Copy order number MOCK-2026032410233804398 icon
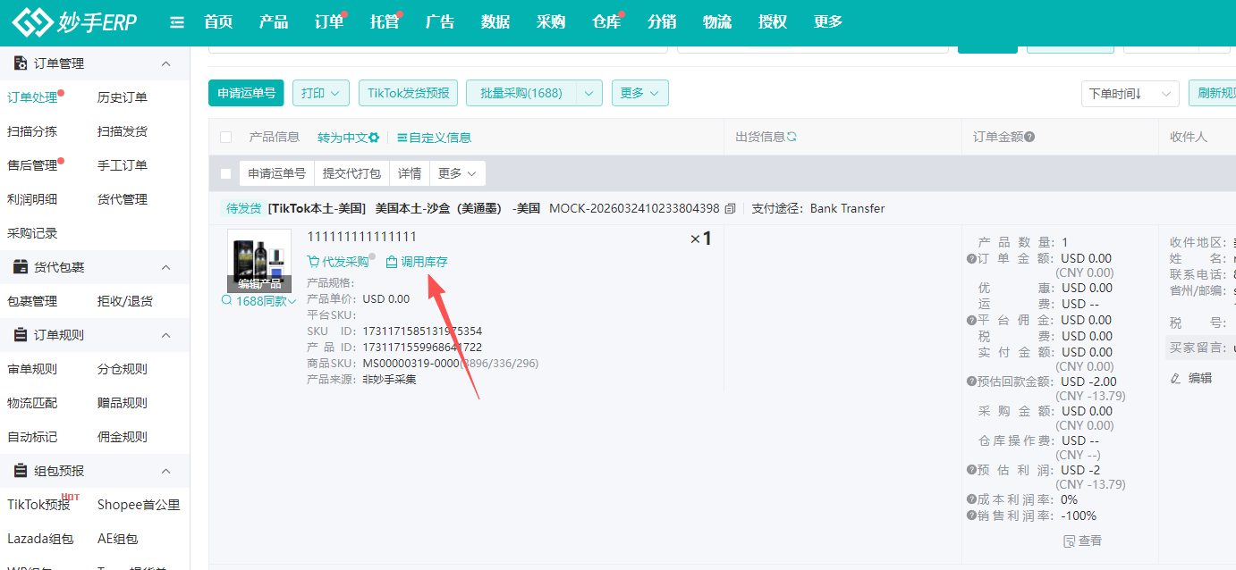This screenshot has width=1236, height=570. [x=730, y=208]
